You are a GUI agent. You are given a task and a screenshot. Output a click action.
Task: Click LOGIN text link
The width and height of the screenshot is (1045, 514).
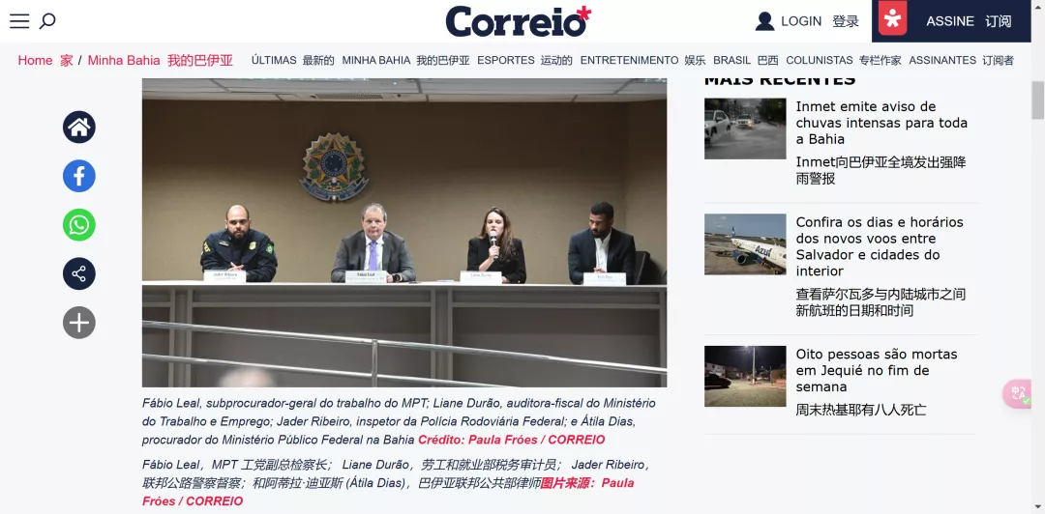pos(801,21)
